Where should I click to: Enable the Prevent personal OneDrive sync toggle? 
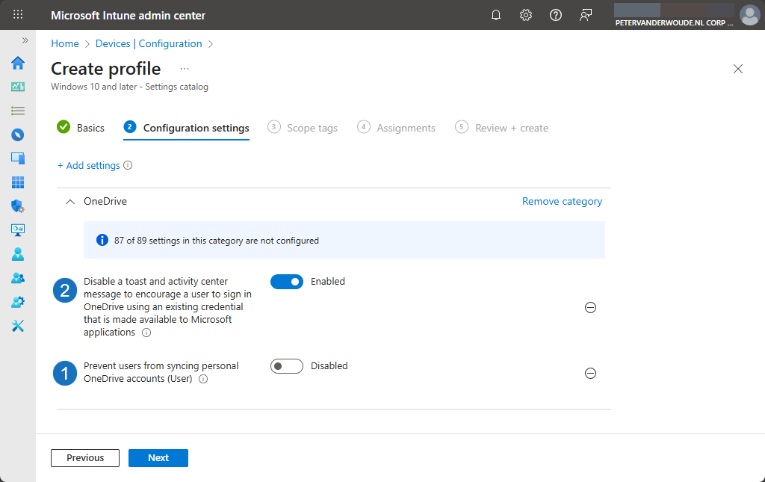287,366
